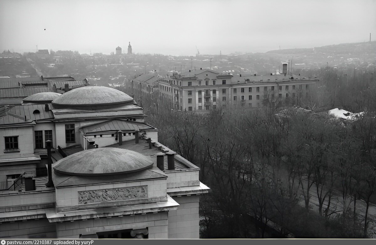
Task: Click the tall chimney on the apartment roof
Action: click(x=285, y=68)
